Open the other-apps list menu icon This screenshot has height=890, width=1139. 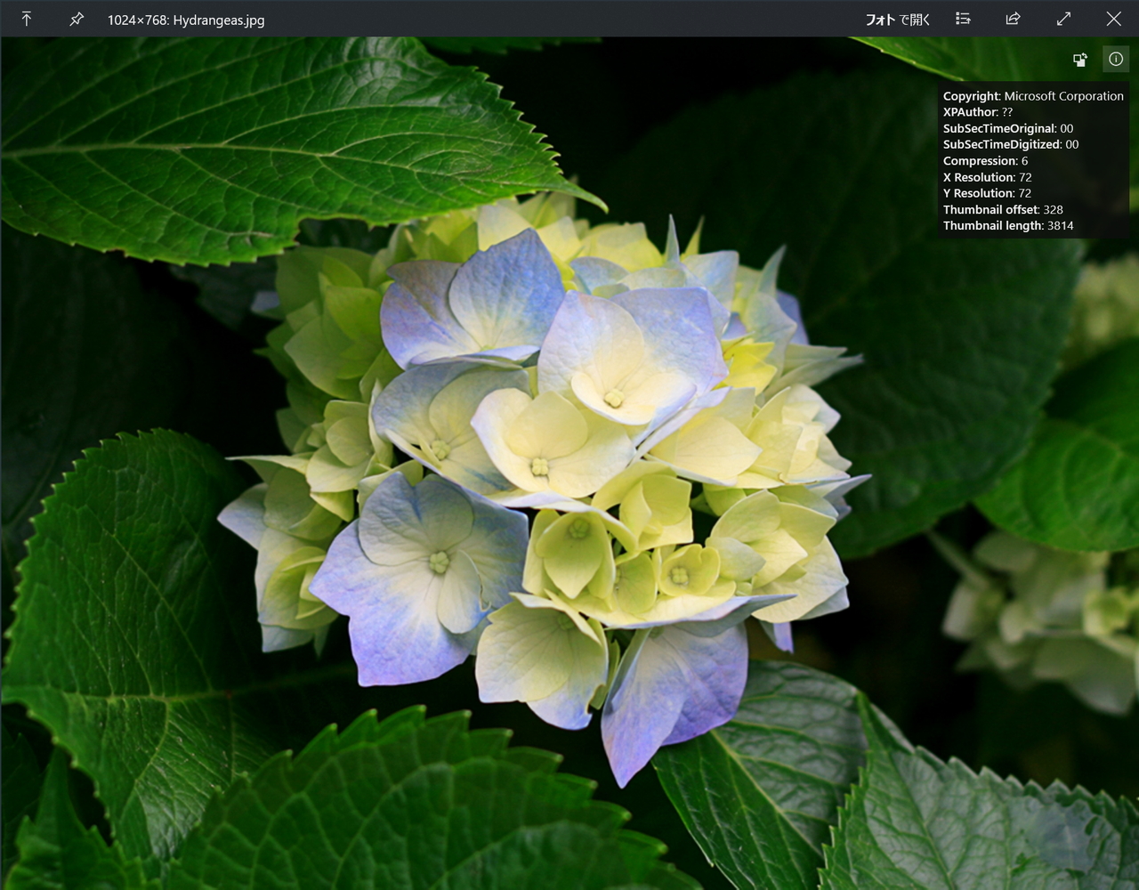pos(963,19)
